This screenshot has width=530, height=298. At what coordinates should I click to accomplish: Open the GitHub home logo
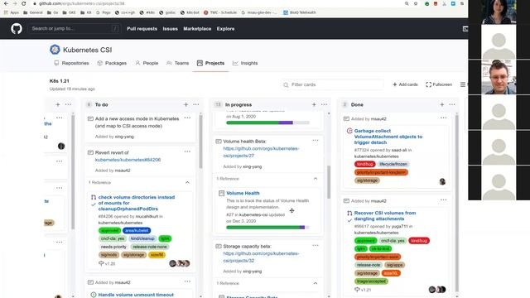click(x=17, y=29)
